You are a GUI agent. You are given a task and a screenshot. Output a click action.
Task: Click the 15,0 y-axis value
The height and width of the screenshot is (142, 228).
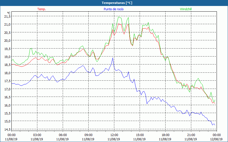7,121
